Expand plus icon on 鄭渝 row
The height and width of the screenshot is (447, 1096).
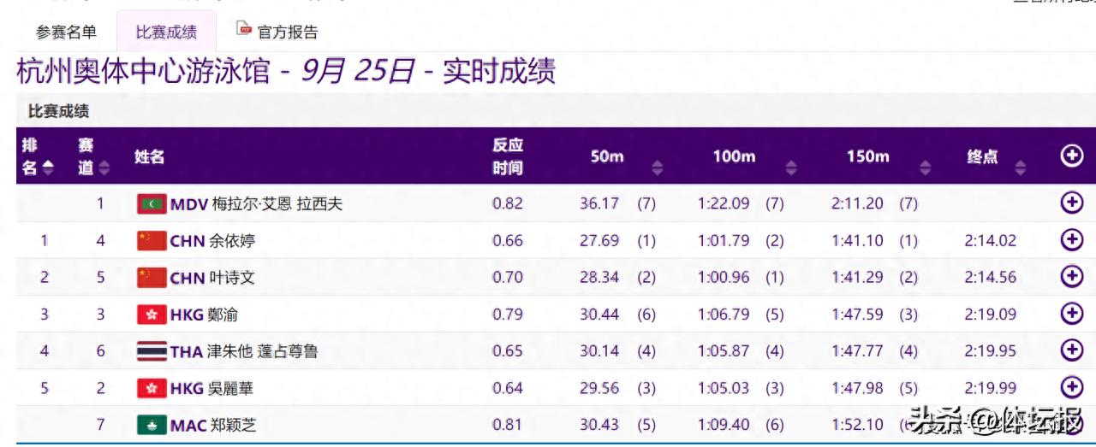(1071, 314)
